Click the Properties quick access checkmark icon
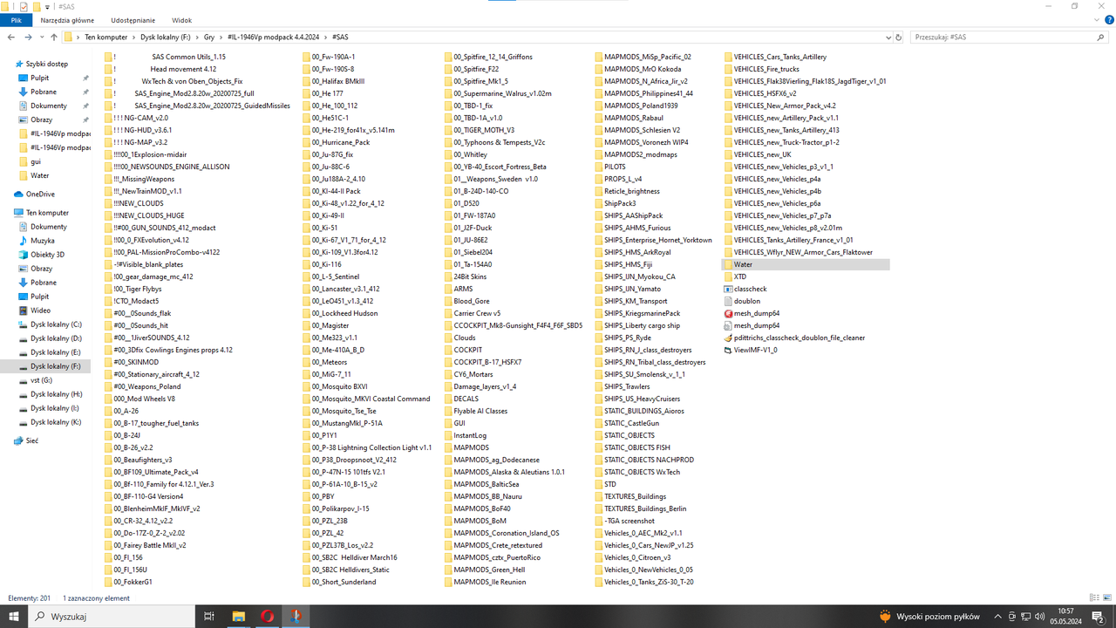 coord(24,6)
